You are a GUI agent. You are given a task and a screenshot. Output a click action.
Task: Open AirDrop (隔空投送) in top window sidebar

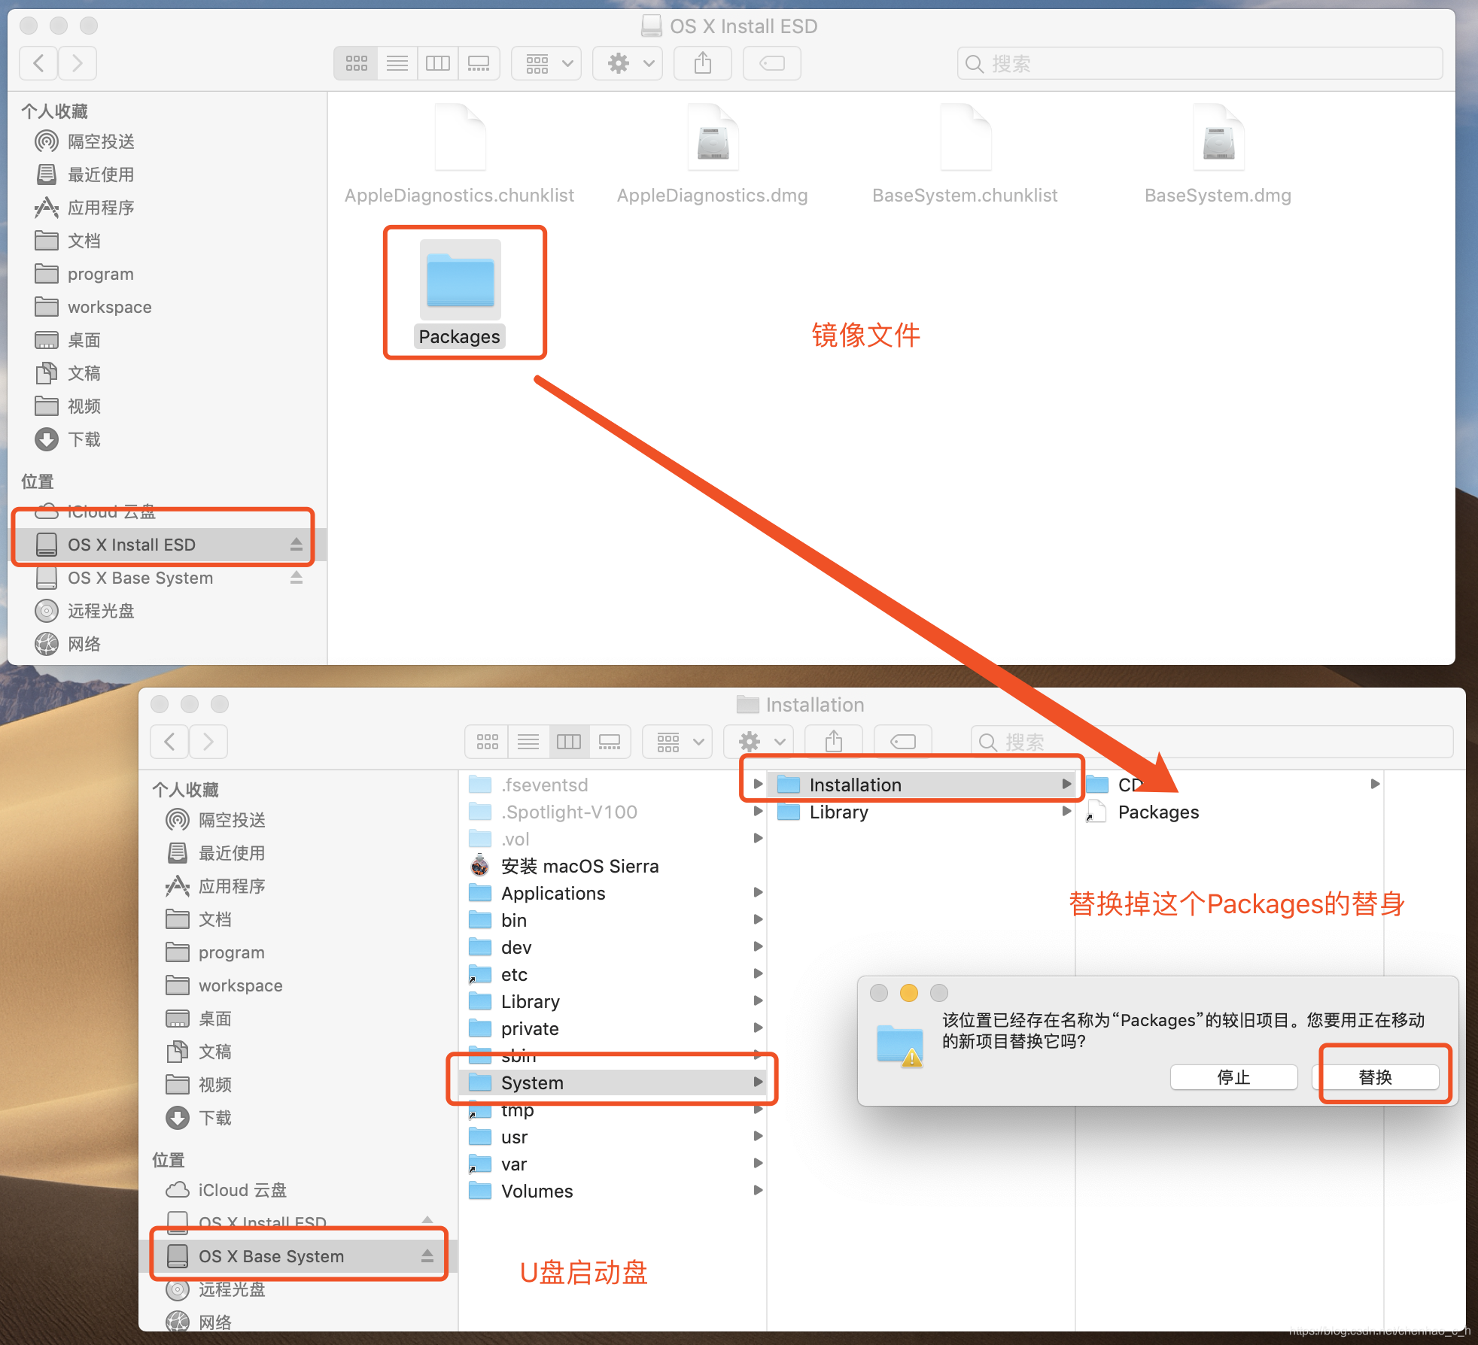pos(101,141)
